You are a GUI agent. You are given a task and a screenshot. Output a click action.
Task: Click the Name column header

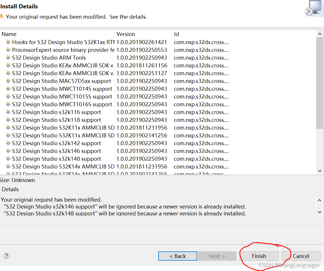(x=58, y=34)
